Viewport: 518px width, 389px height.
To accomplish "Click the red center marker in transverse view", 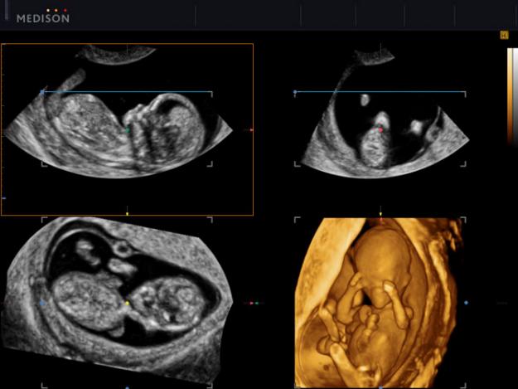I will pos(380,130).
